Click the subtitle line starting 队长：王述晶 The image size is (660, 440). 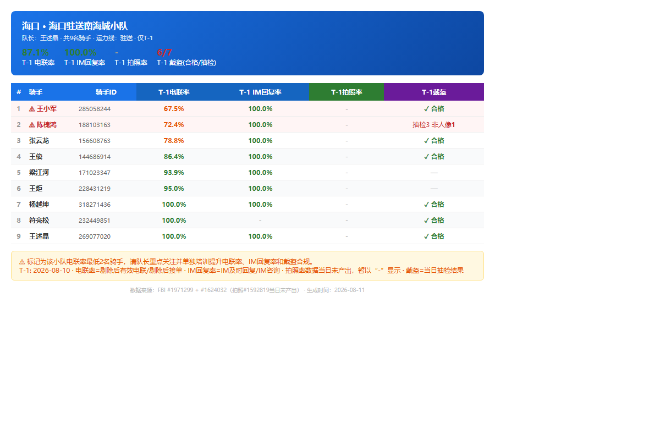click(87, 38)
